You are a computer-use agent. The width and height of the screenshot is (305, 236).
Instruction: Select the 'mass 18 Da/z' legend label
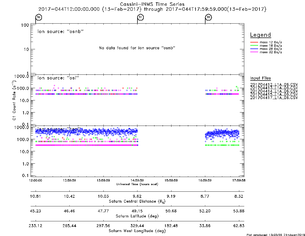(271, 46)
